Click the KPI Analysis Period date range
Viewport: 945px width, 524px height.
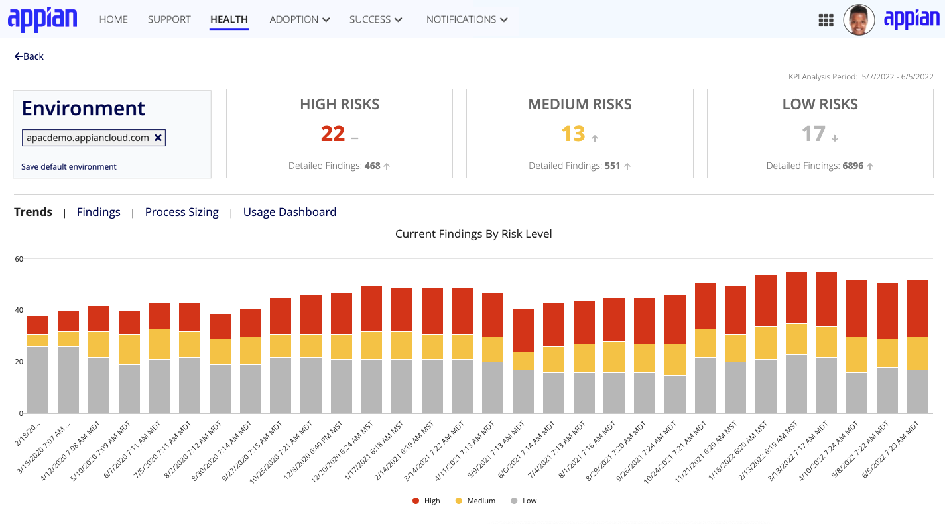click(898, 77)
